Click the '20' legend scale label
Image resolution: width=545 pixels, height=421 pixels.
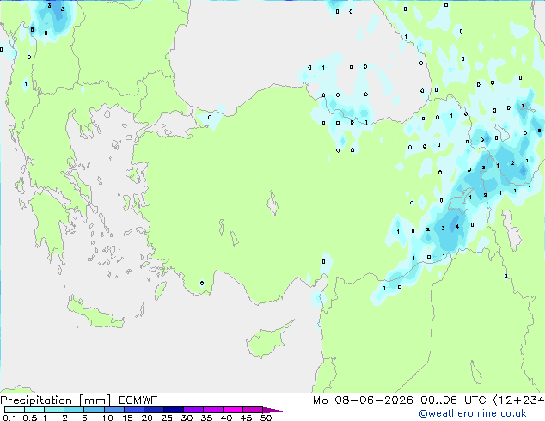(x=147, y=418)
